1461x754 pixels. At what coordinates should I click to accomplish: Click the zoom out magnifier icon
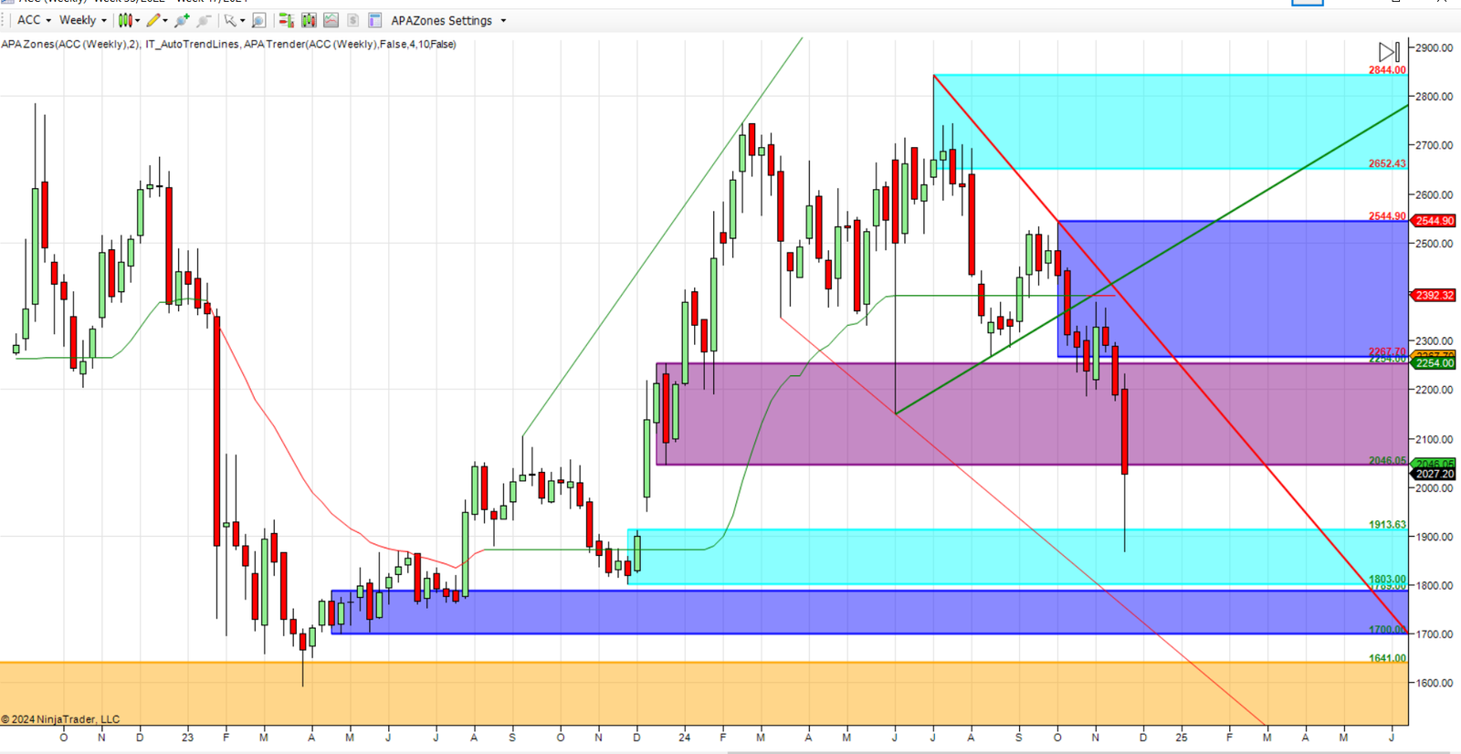coord(204,20)
